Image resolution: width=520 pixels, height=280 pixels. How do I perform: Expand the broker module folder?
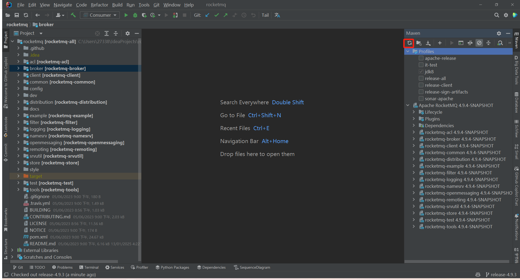coord(18,68)
